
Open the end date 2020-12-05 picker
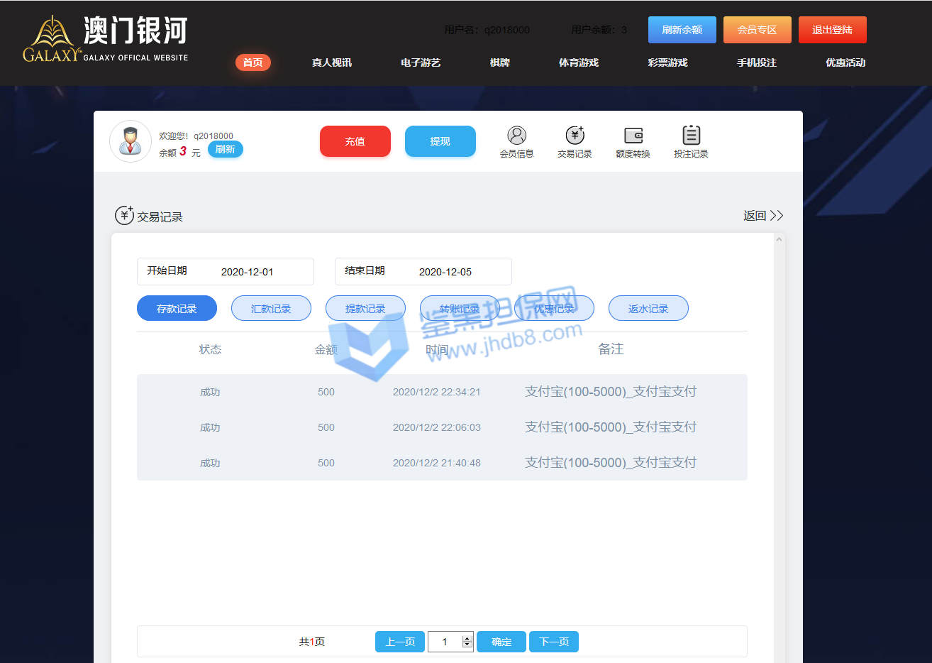point(445,272)
